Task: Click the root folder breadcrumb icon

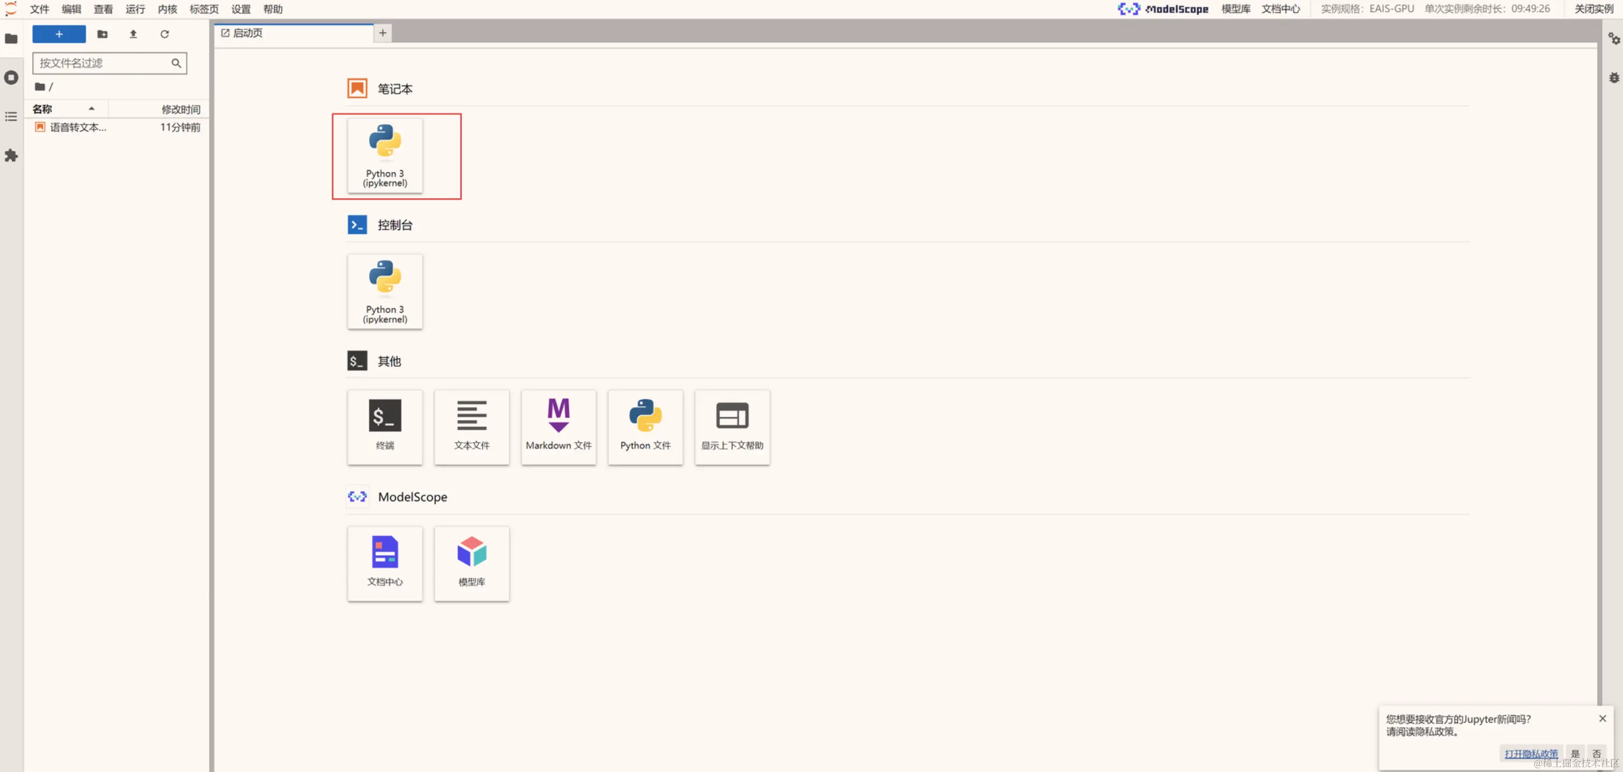Action: (x=40, y=87)
